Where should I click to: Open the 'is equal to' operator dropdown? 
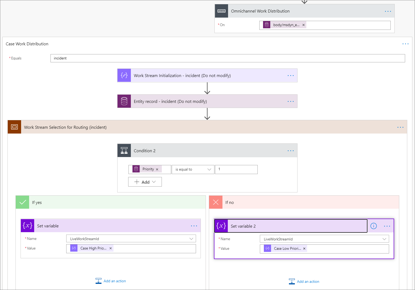(193, 169)
